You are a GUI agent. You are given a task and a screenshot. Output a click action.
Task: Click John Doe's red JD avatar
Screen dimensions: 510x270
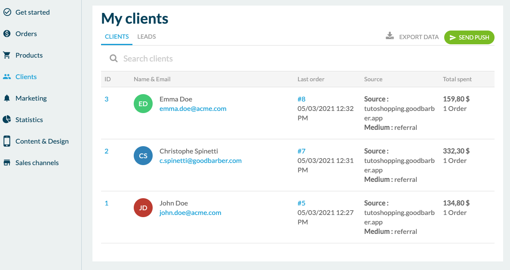[143, 208]
